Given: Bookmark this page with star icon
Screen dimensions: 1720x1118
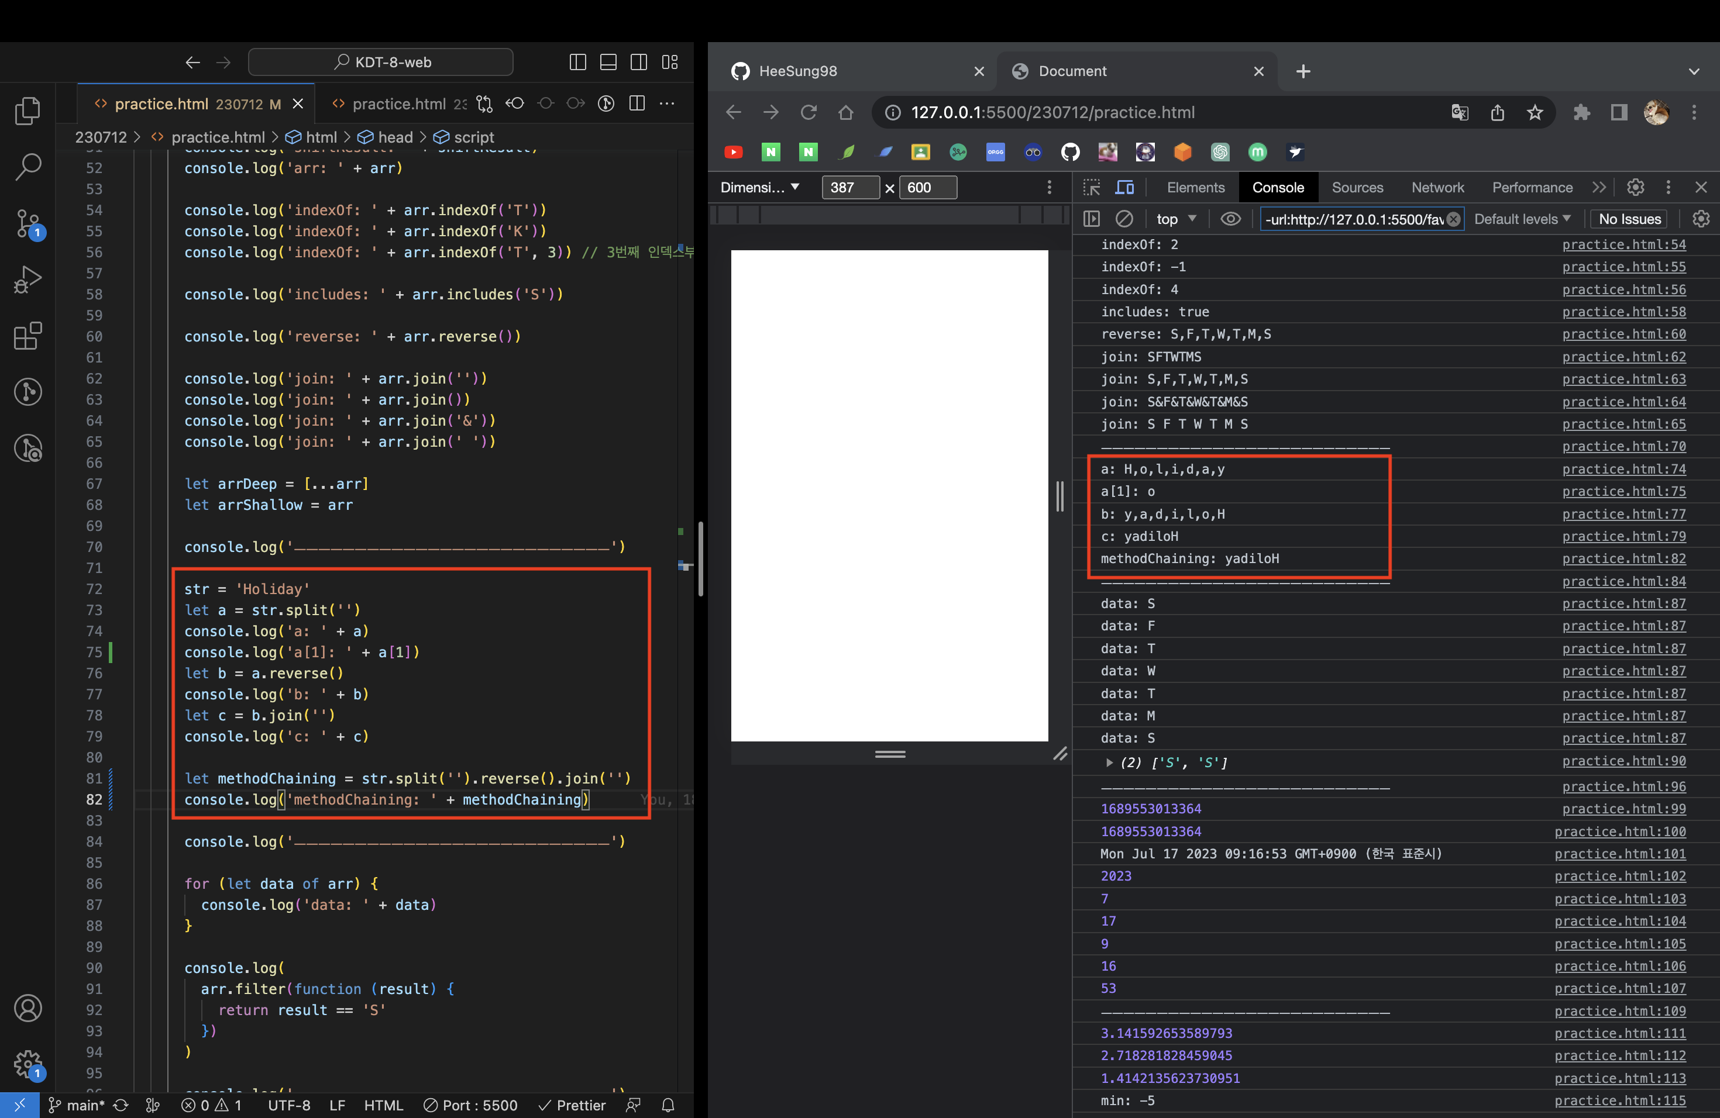Looking at the screenshot, I should (x=1535, y=112).
